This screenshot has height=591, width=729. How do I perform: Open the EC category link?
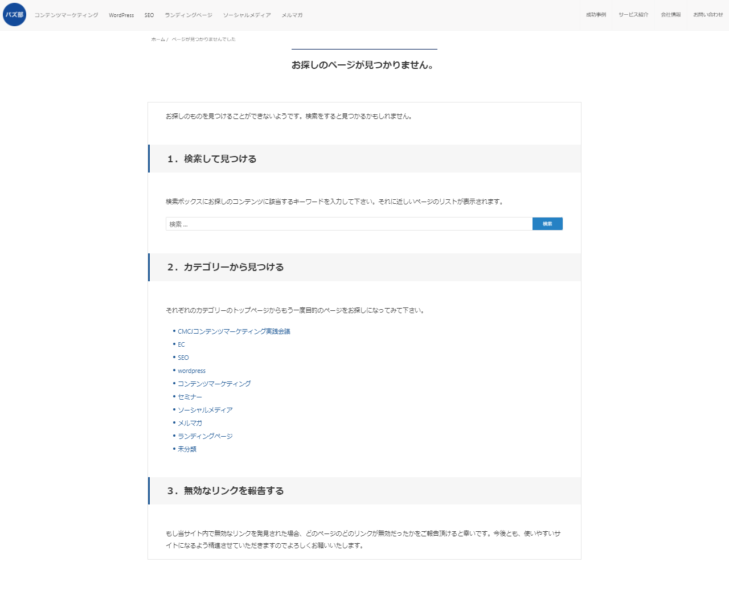pyautogui.click(x=181, y=344)
